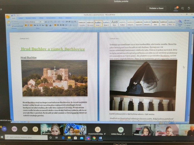The width and height of the screenshot is (194, 145).
Task: Click the Decrease Indent icon
Action: (x=67, y=22)
